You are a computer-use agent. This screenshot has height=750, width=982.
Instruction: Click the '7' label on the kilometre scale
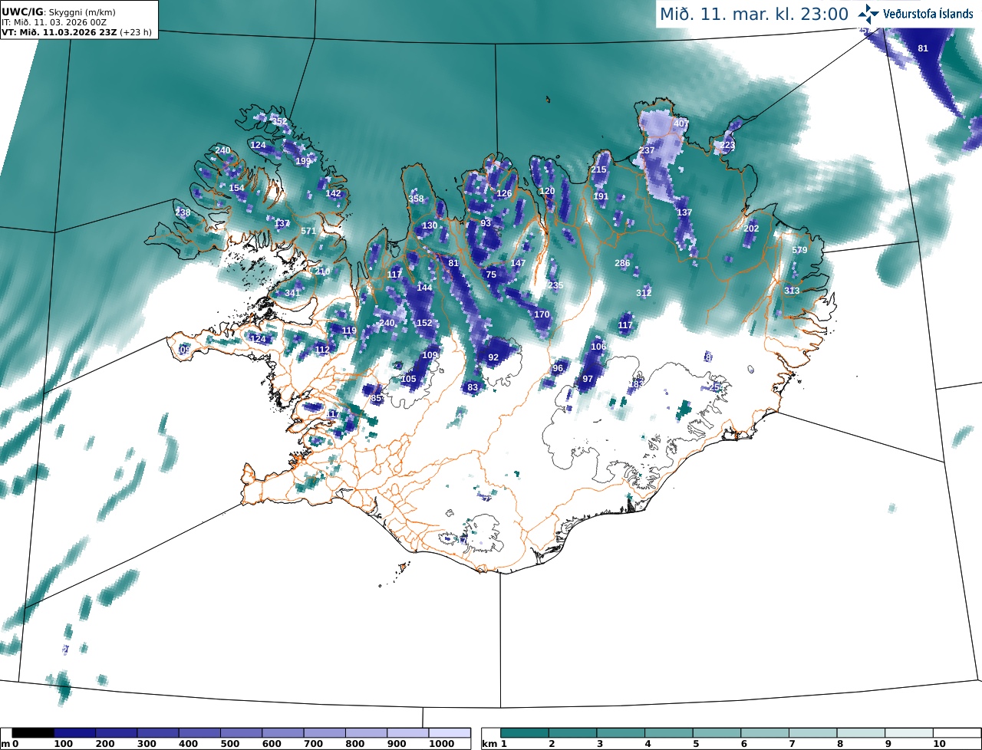click(790, 745)
